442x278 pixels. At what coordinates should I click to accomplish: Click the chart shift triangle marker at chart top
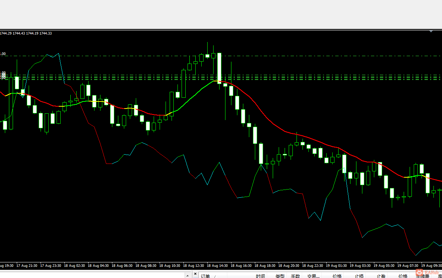(x=431, y=31)
